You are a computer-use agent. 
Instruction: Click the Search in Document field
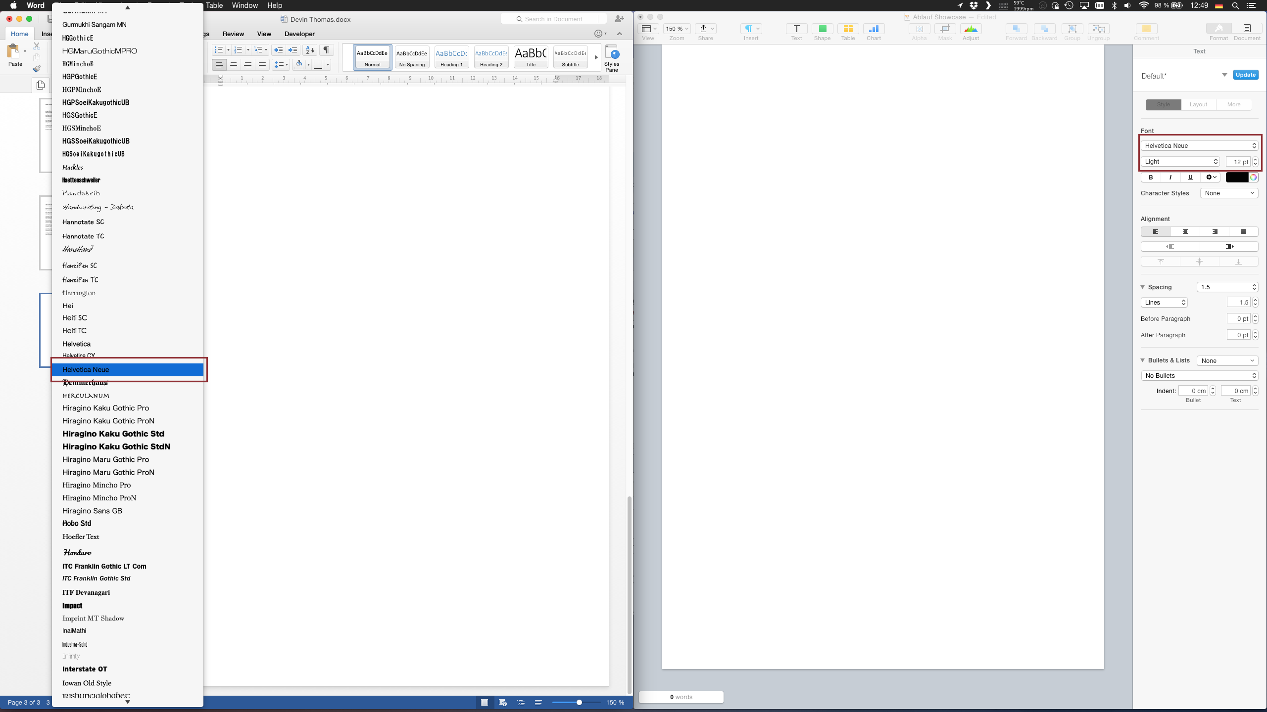[553, 19]
